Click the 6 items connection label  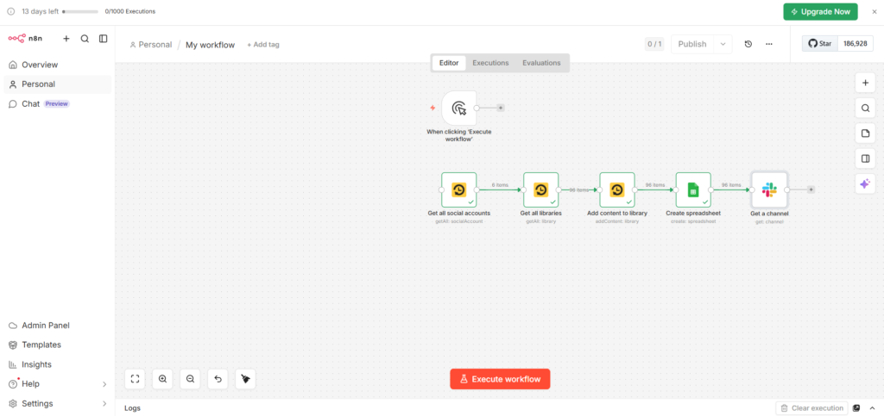click(x=500, y=185)
